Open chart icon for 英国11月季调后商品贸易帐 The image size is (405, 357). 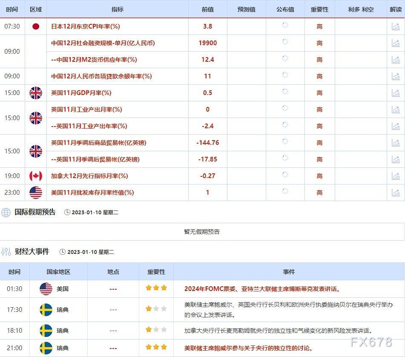396,143
